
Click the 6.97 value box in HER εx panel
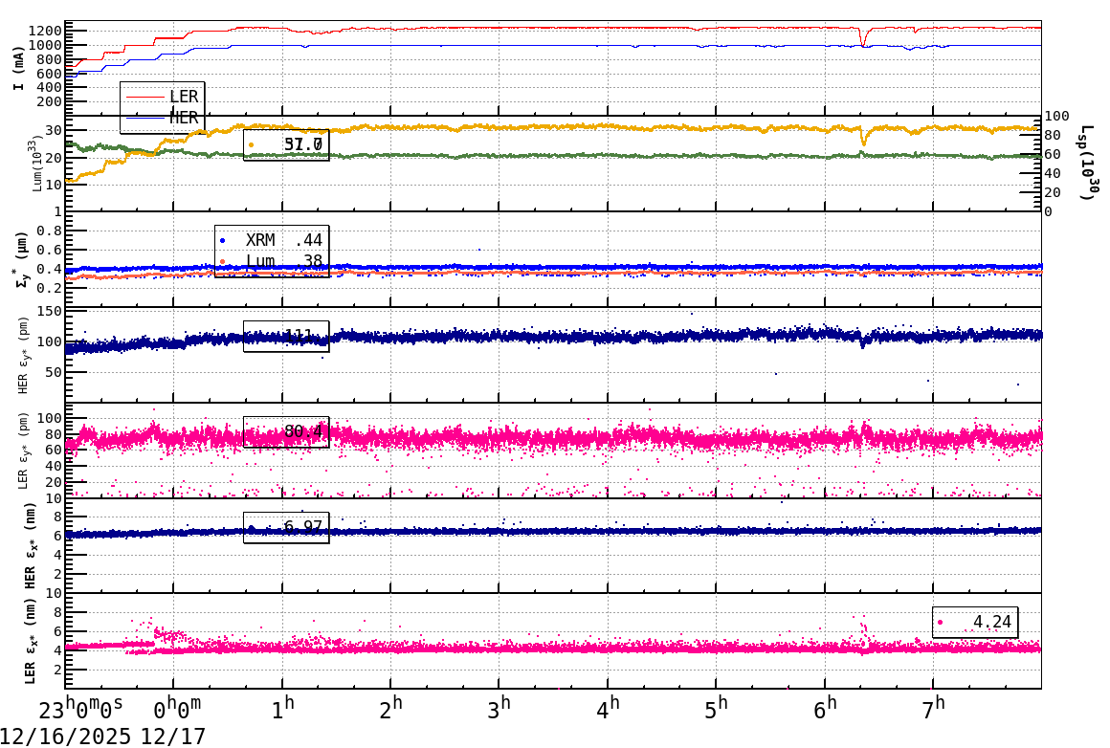click(286, 527)
